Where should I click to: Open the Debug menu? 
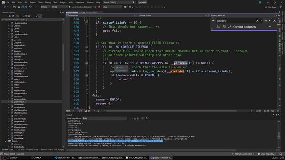tap(48, 2)
